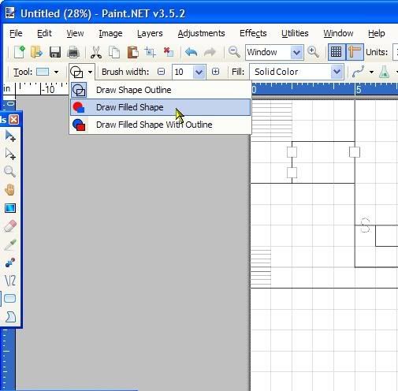398x391 pixels.
Task: Open the Utilities menu
Action: coord(295,33)
